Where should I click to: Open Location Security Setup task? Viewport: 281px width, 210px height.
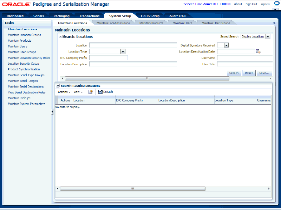(x=23, y=64)
